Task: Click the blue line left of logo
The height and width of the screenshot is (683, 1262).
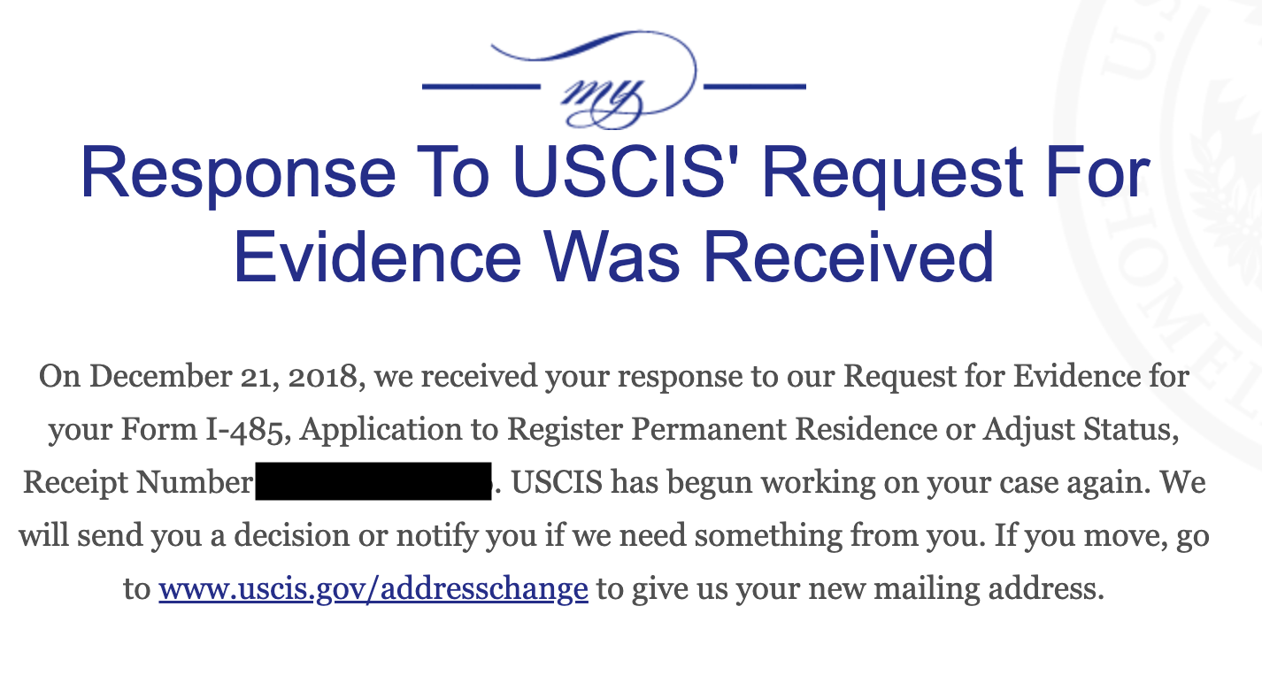Action: (481, 87)
